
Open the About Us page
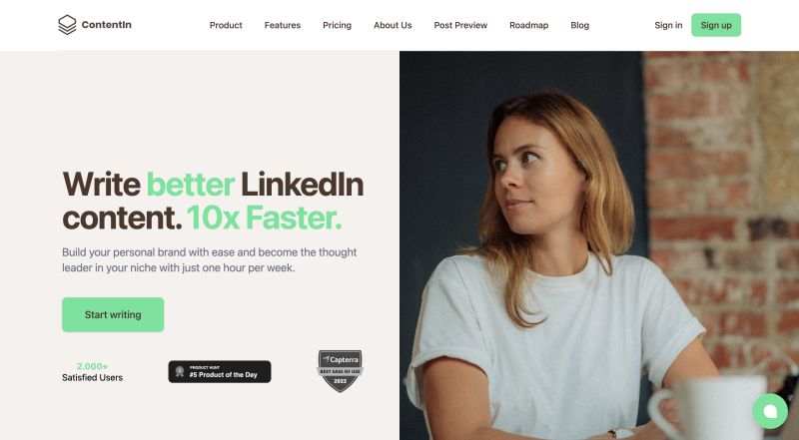393,25
